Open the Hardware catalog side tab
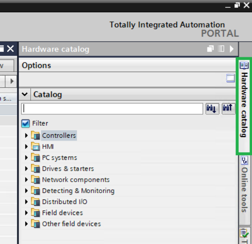The height and width of the screenshot is (244, 252). pyautogui.click(x=244, y=106)
